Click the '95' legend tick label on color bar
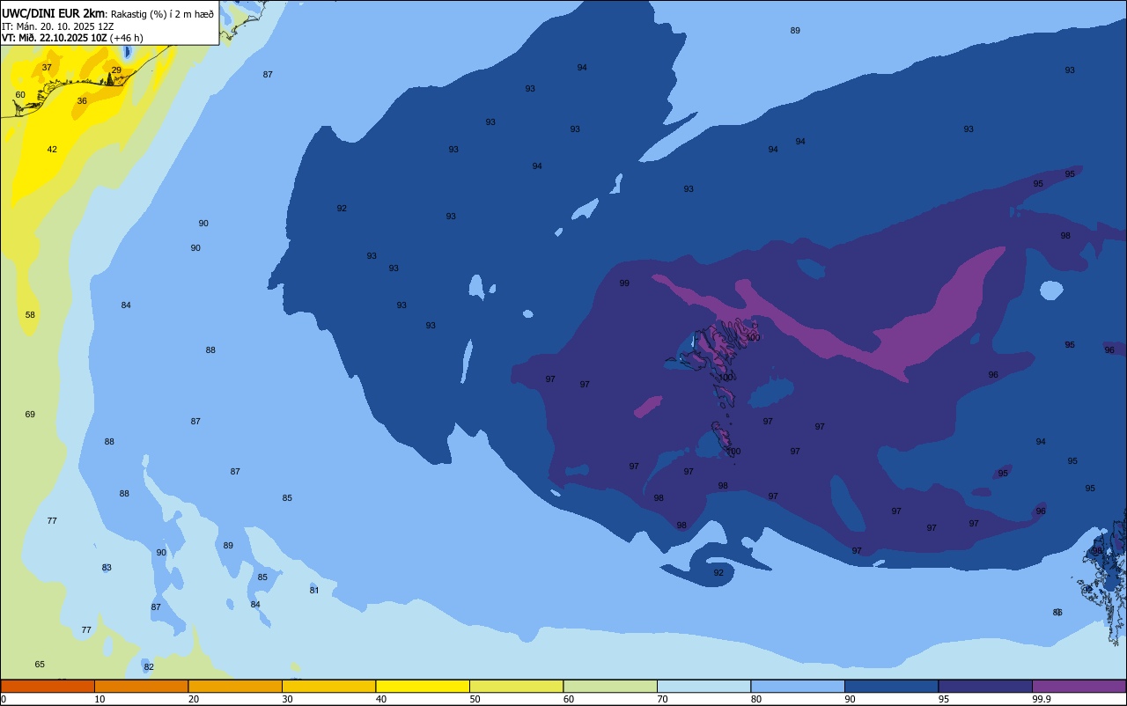 click(x=944, y=699)
